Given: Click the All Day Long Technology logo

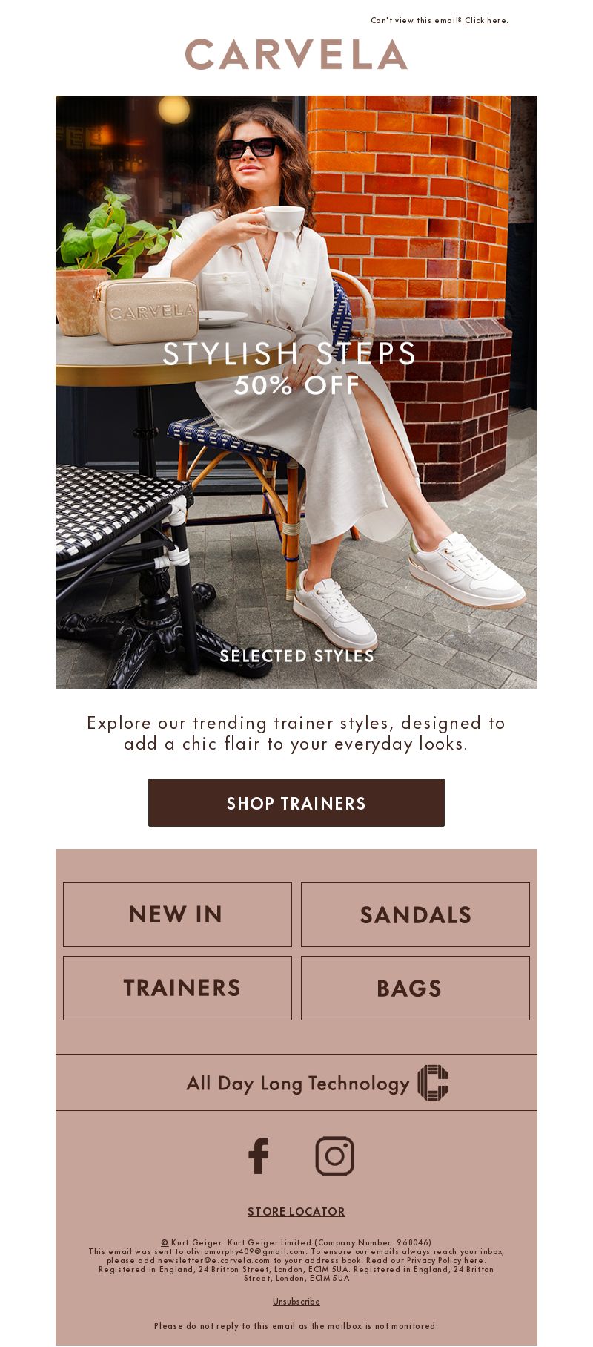Looking at the screenshot, I should pos(433,1083).
